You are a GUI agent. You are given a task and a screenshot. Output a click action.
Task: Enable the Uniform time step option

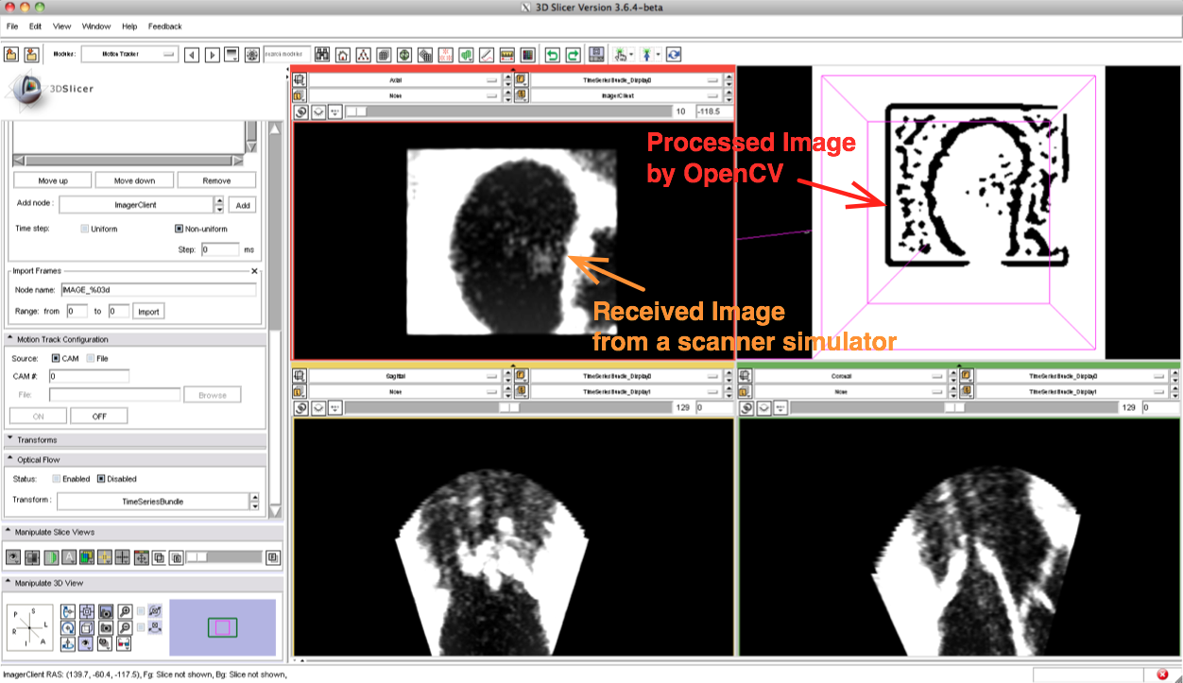point(85,229)
